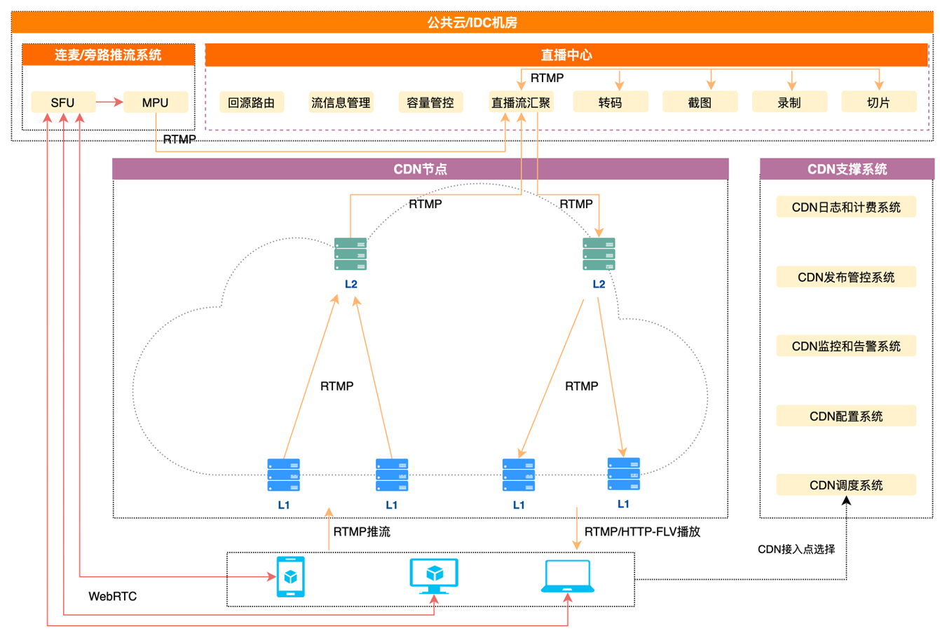
Task: Click the RTMP/HTTP-FLV播放 label
Action: [642, 531]
